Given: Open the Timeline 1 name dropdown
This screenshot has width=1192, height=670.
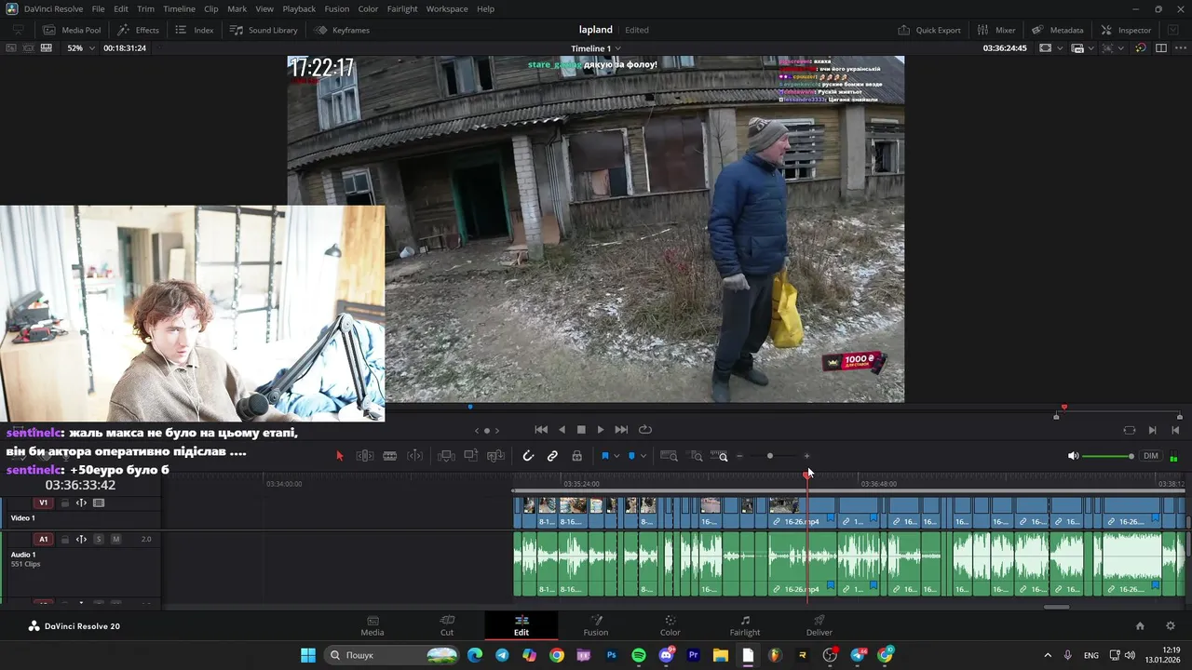Looking at the screenshot, I should point(596,47).
